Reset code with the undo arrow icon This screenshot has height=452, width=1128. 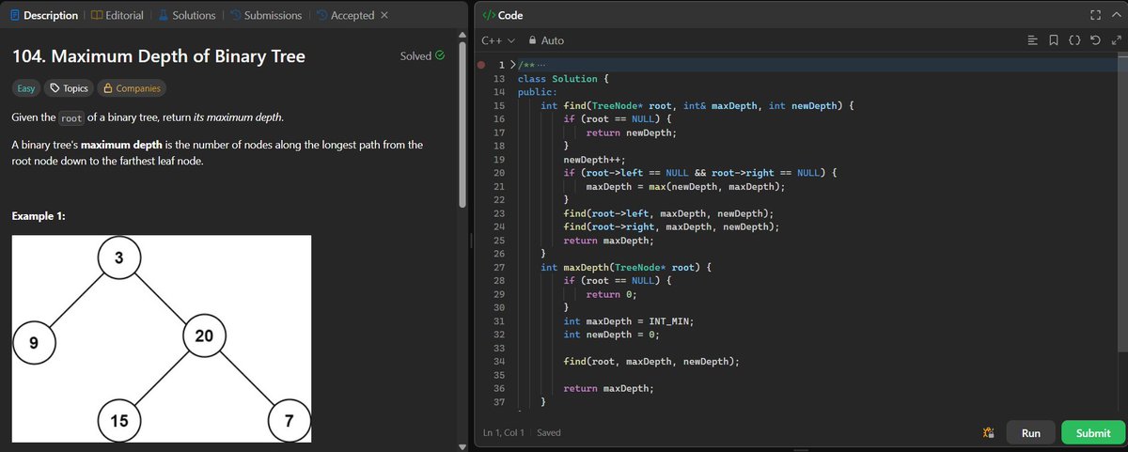click(x=1096, y=40)
